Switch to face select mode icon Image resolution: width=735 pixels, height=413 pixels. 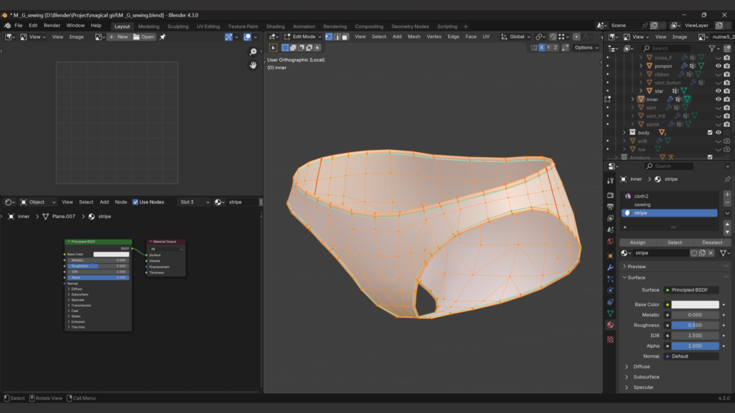(346, 37)
